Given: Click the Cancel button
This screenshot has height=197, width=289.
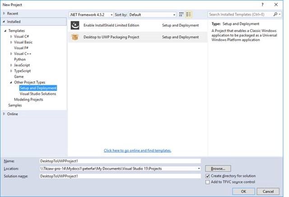Looking at the screenshot, I should click(268, 191).
